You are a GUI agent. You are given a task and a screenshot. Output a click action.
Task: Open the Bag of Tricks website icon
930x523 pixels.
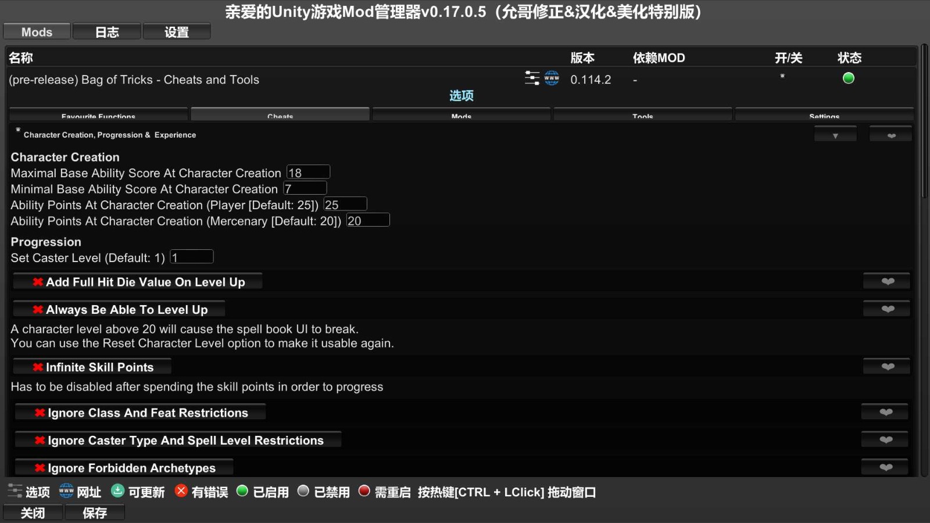(x=552, y=78)
